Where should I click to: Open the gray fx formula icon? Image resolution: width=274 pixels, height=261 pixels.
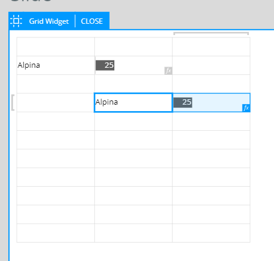coord(169,71)
